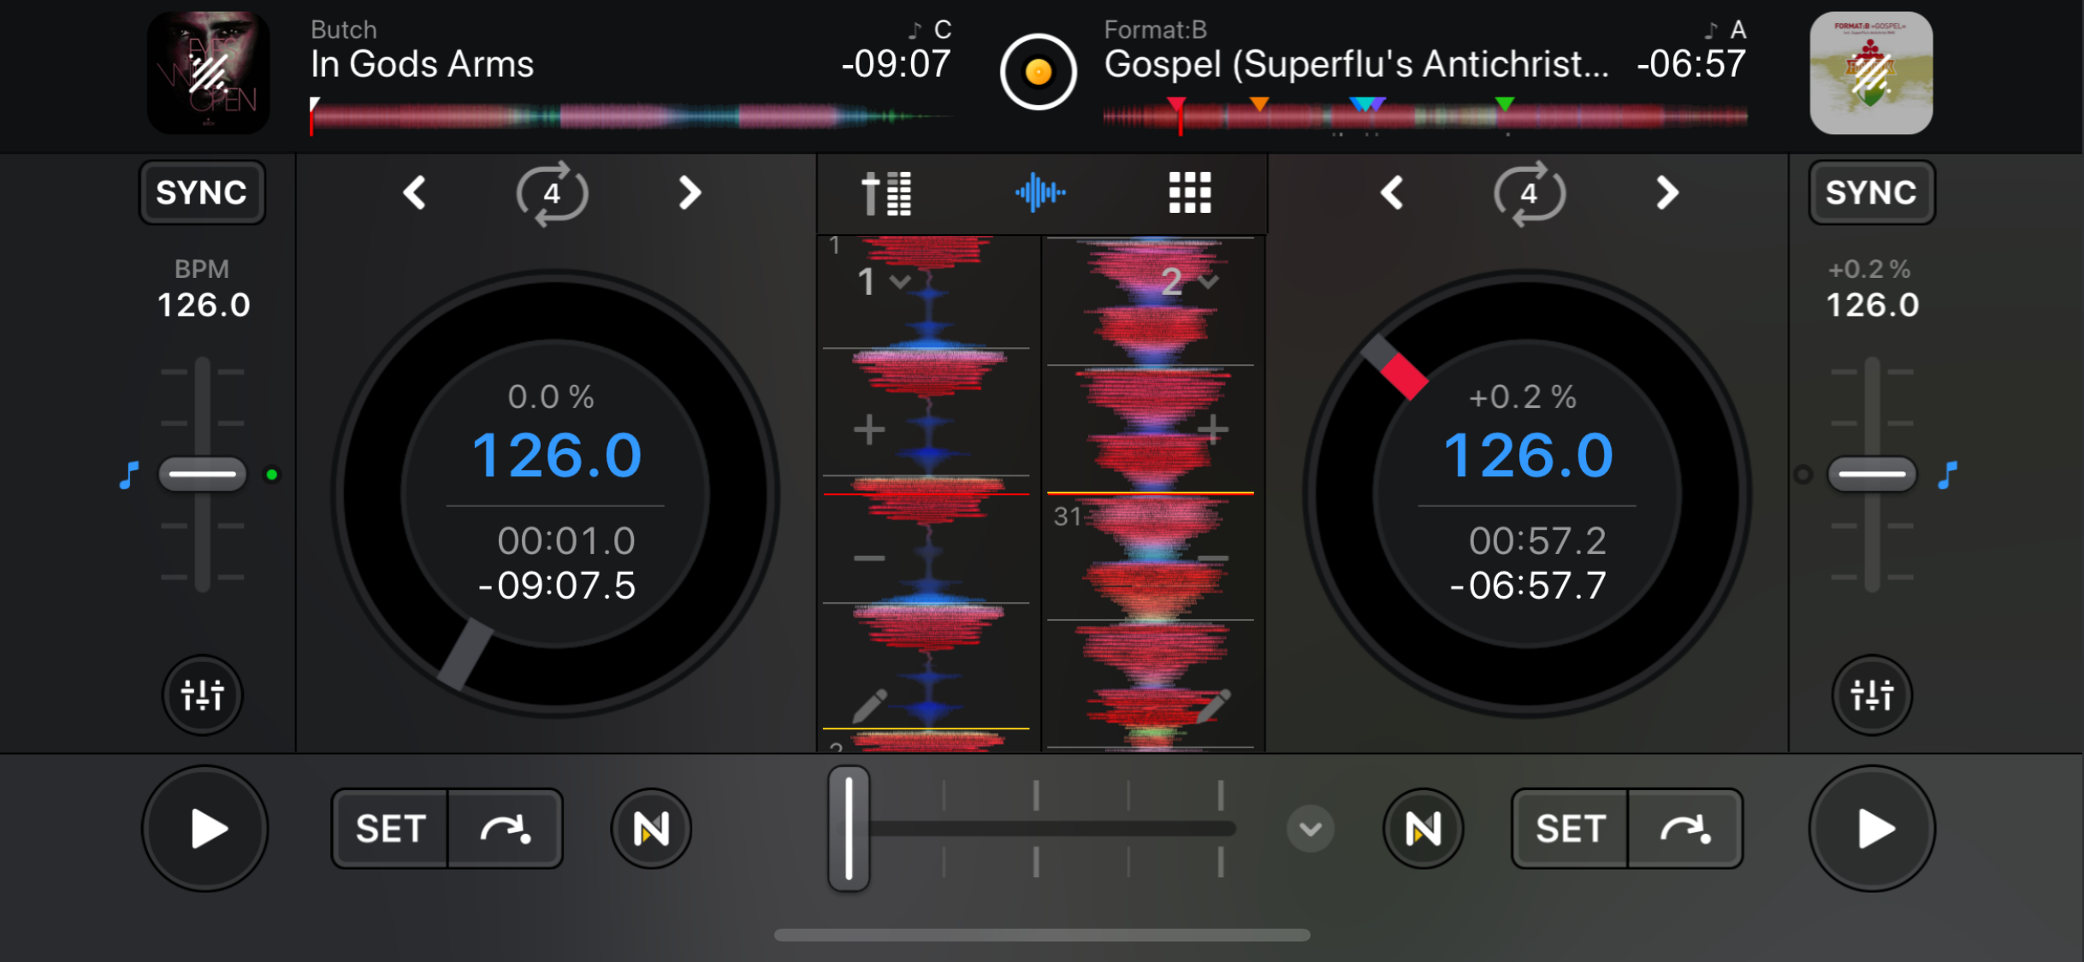2084x962 pixels.
Task: Expand deck 2 selector chevron
Action: click(1208, 281)
